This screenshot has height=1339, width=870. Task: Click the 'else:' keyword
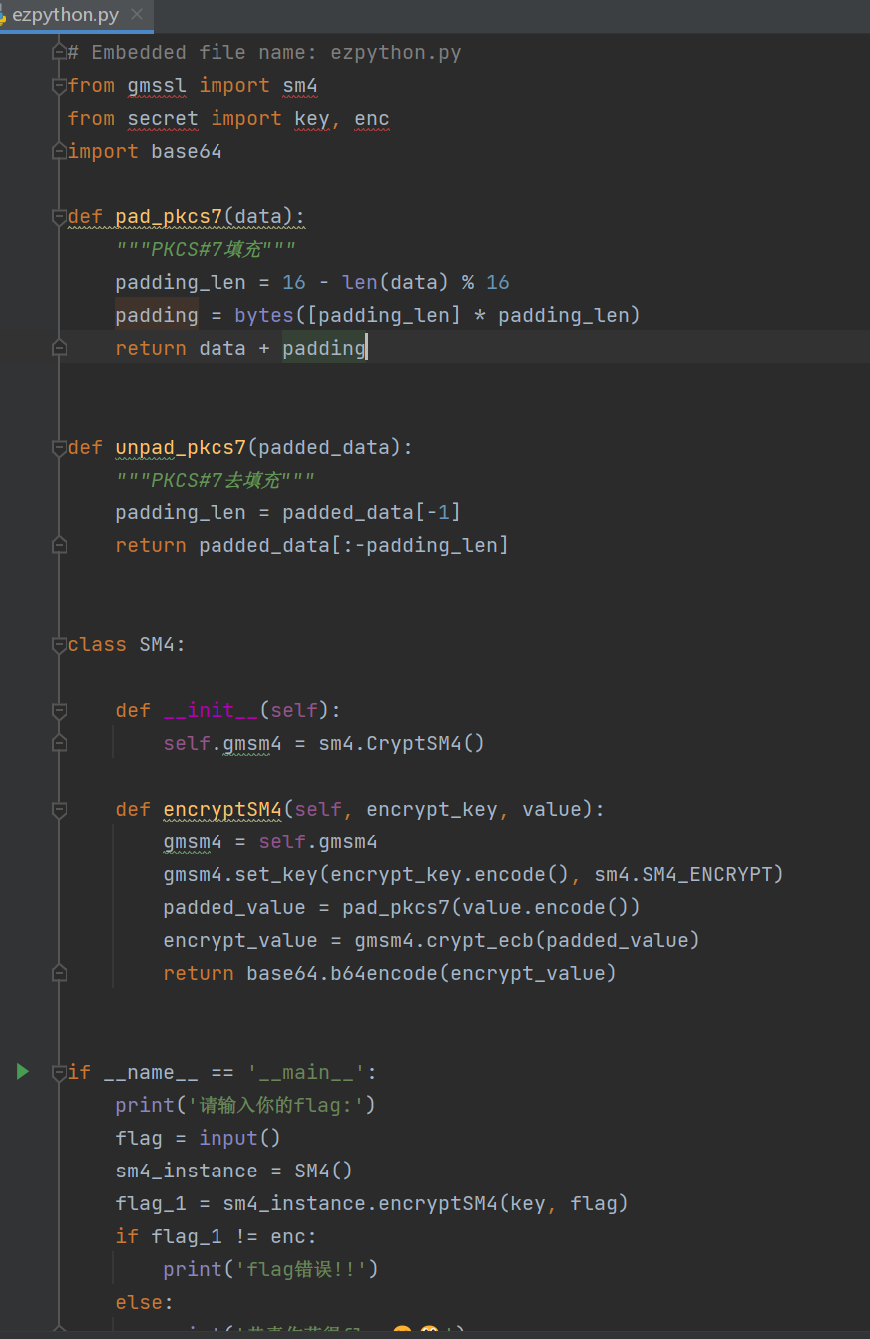(x=145, y=1302)
